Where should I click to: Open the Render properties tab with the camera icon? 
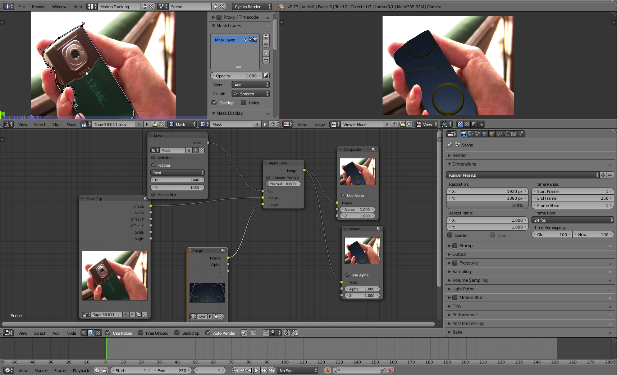click(463, 134)
